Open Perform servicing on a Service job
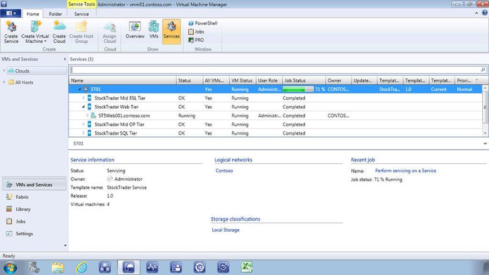 (405, 170)
